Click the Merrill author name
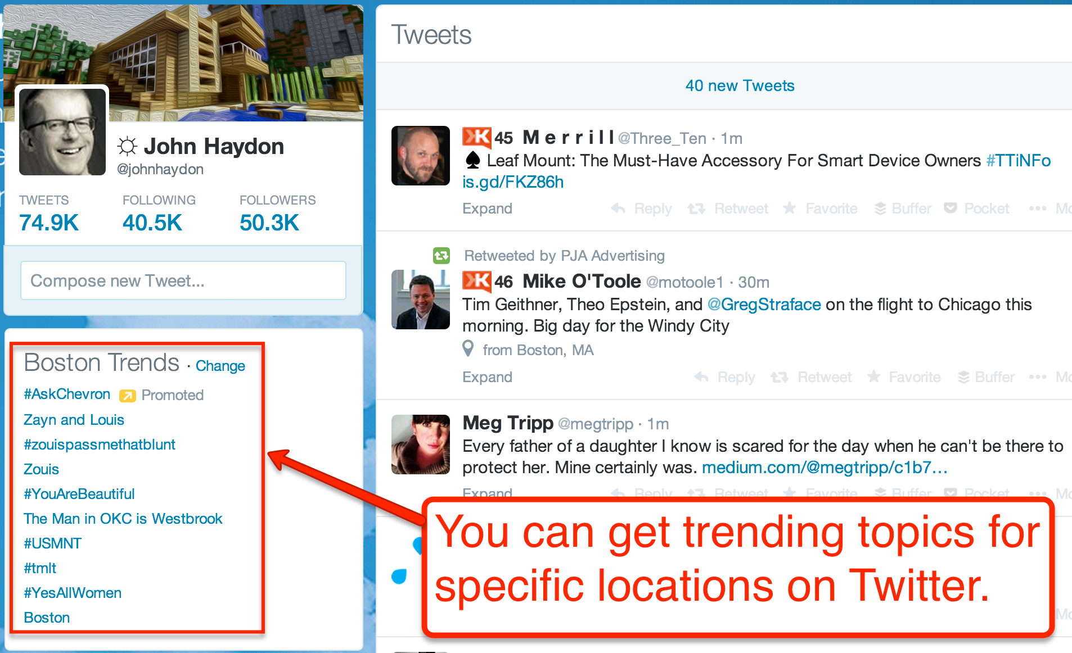The image size is (1072, 653). [x=569, y=137]
